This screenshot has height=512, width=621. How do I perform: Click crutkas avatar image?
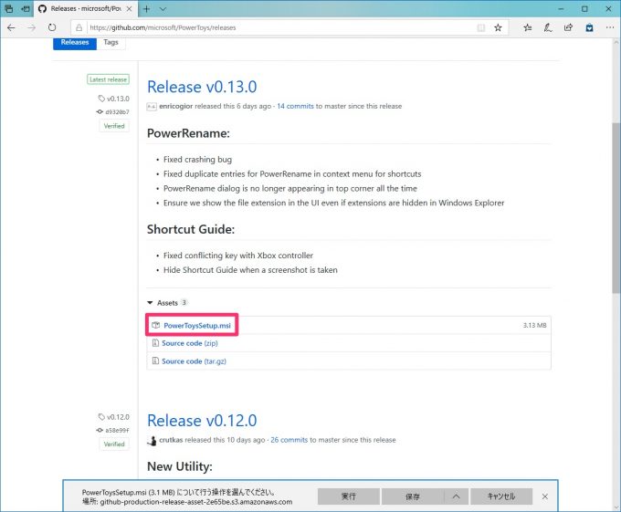click(x=152, y=441)
